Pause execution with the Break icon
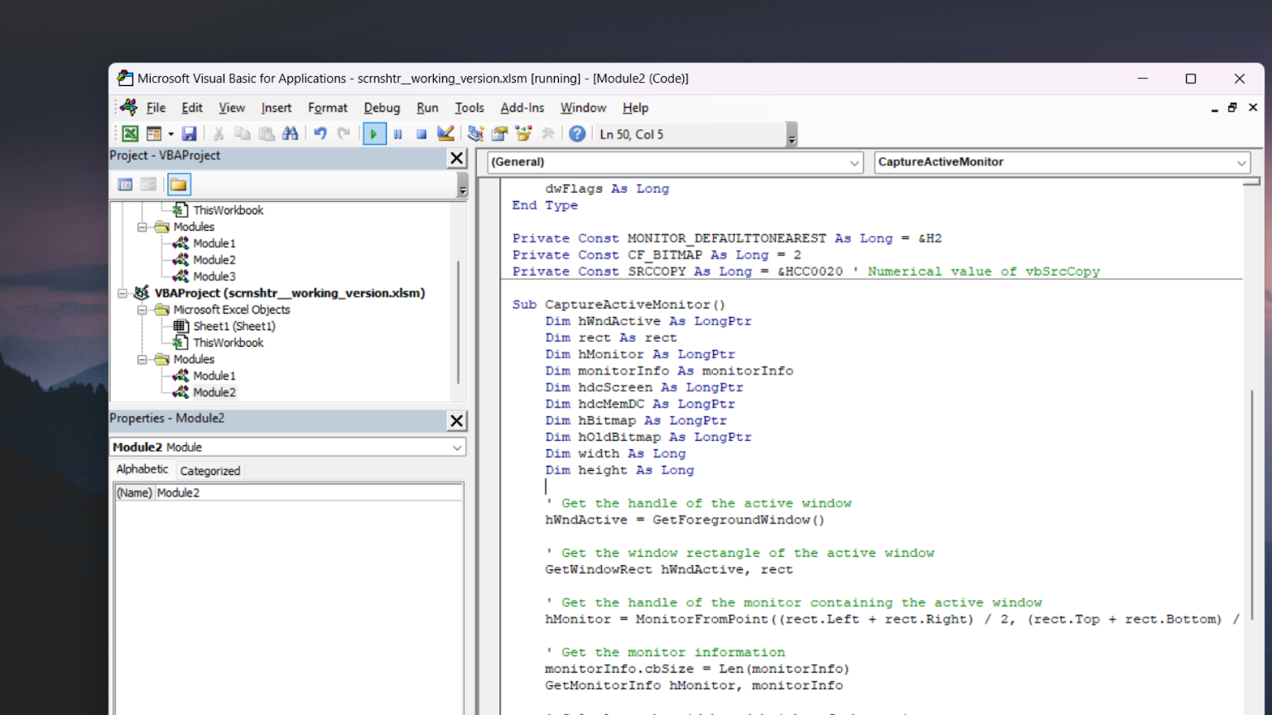Viewport: 1272px width, 715px height. coord(397,134)
